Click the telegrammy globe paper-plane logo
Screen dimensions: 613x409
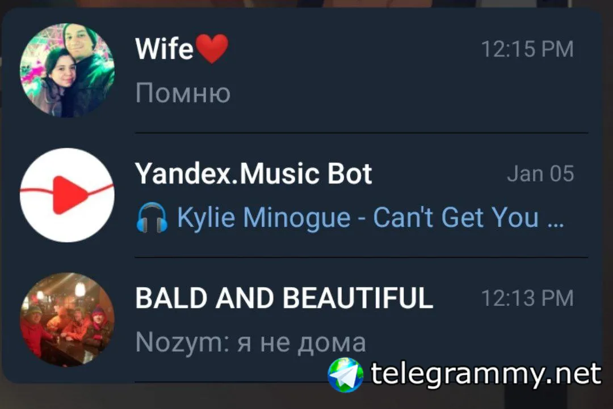point(345,374)
